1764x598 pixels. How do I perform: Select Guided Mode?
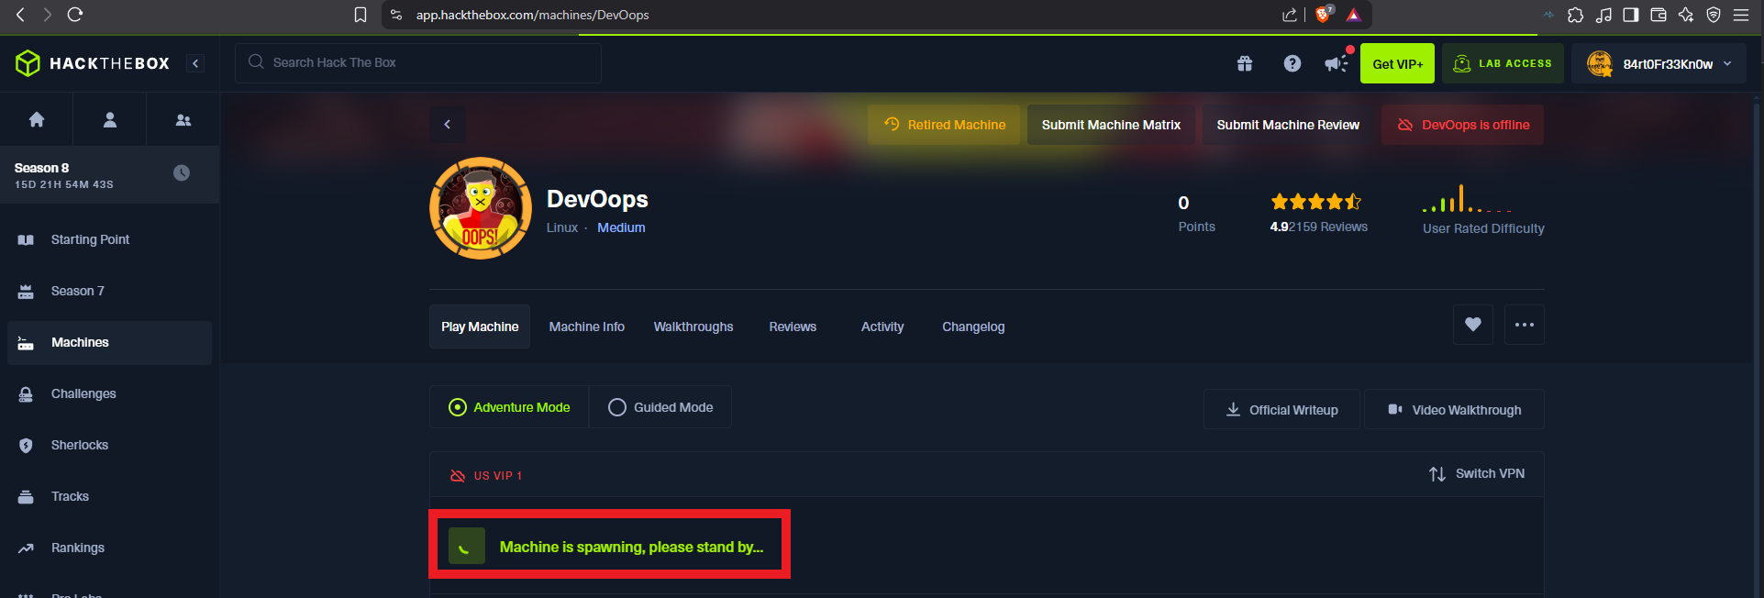(660, 407)
